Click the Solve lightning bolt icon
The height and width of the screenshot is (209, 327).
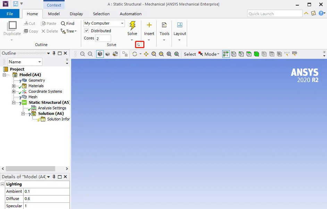click(x=132, y=26)
